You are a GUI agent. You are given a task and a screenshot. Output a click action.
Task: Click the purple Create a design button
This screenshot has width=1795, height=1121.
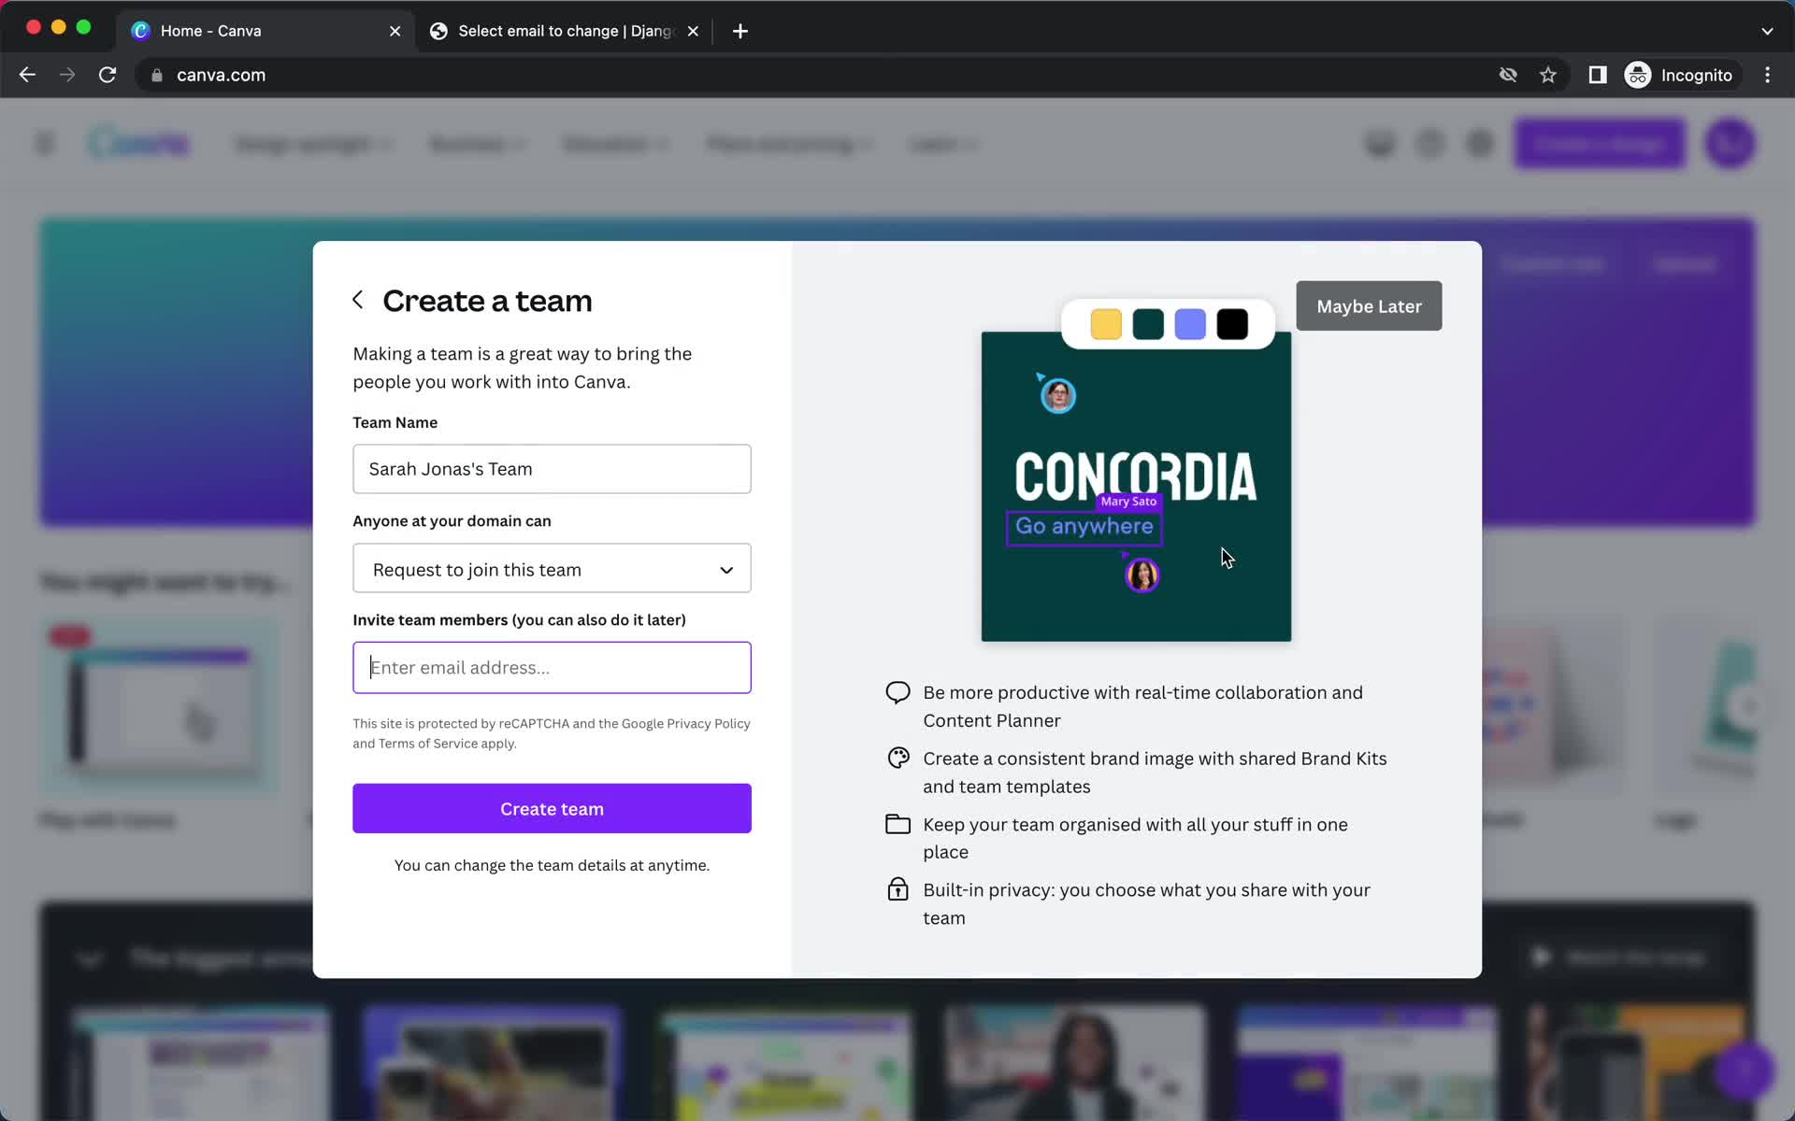1600,144
